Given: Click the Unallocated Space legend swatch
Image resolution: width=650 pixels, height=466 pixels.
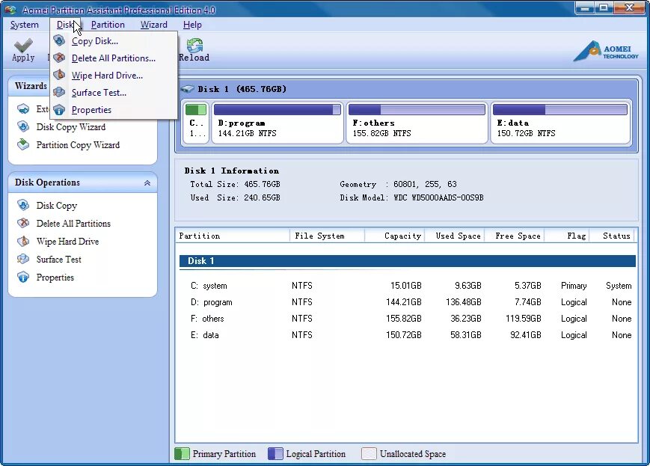Looking at the screenshot, I should (369, 453).
